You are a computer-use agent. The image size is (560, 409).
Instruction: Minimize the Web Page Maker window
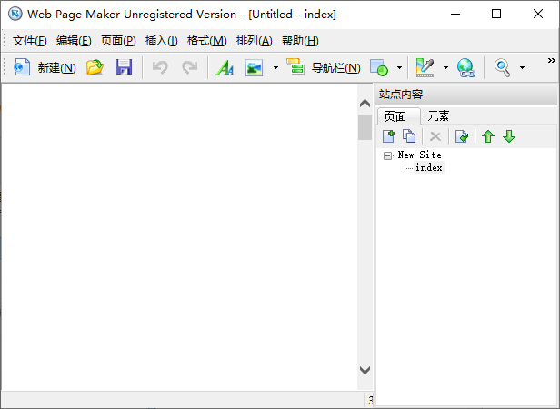[455, 15]
